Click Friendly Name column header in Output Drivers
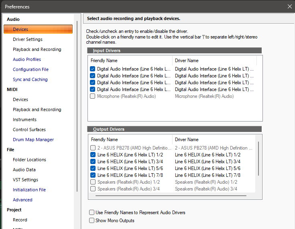The height and width of the screenshot is (229, 295). [x=104, y=140]
